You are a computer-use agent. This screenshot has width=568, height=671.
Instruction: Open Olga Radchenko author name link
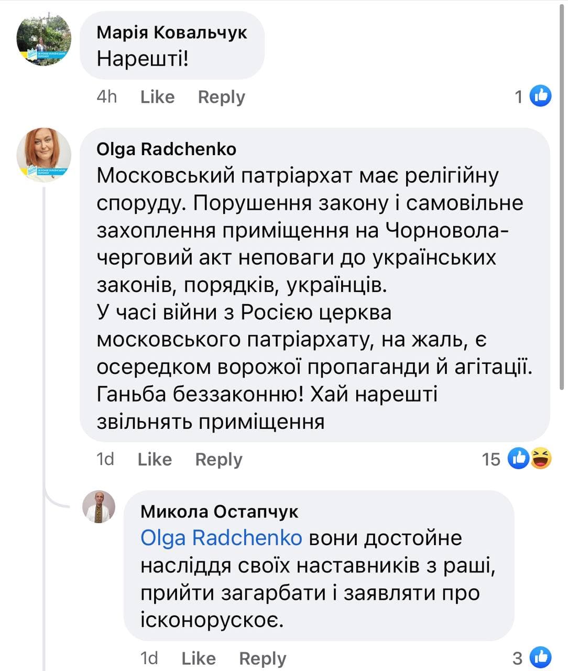[166, 149]
